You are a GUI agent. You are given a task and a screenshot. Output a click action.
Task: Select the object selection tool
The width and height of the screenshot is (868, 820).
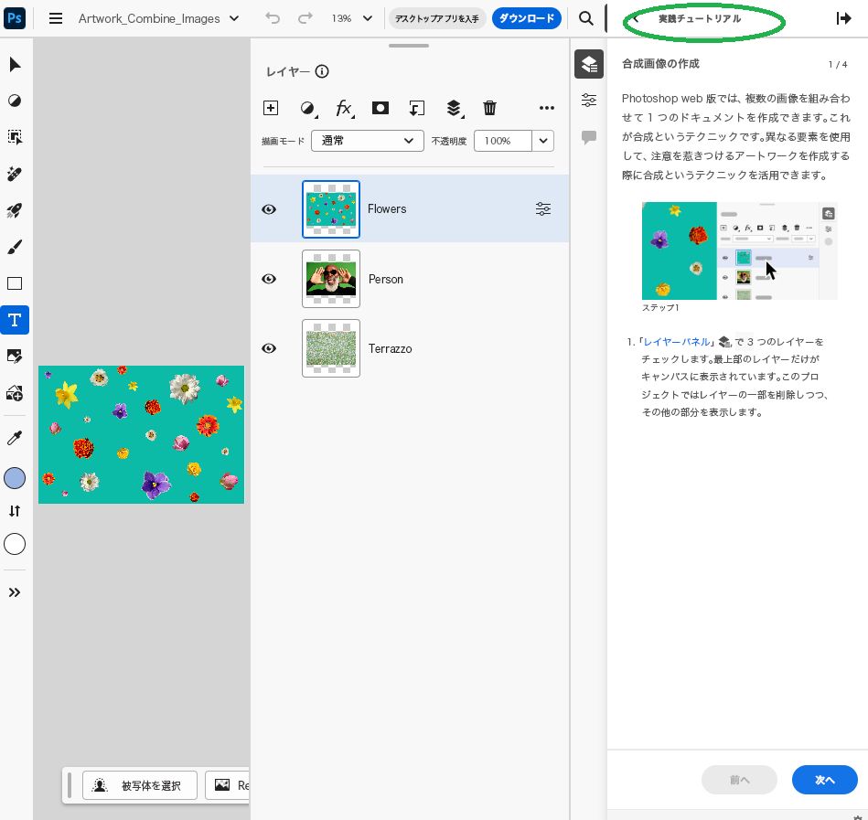point(15,137)
